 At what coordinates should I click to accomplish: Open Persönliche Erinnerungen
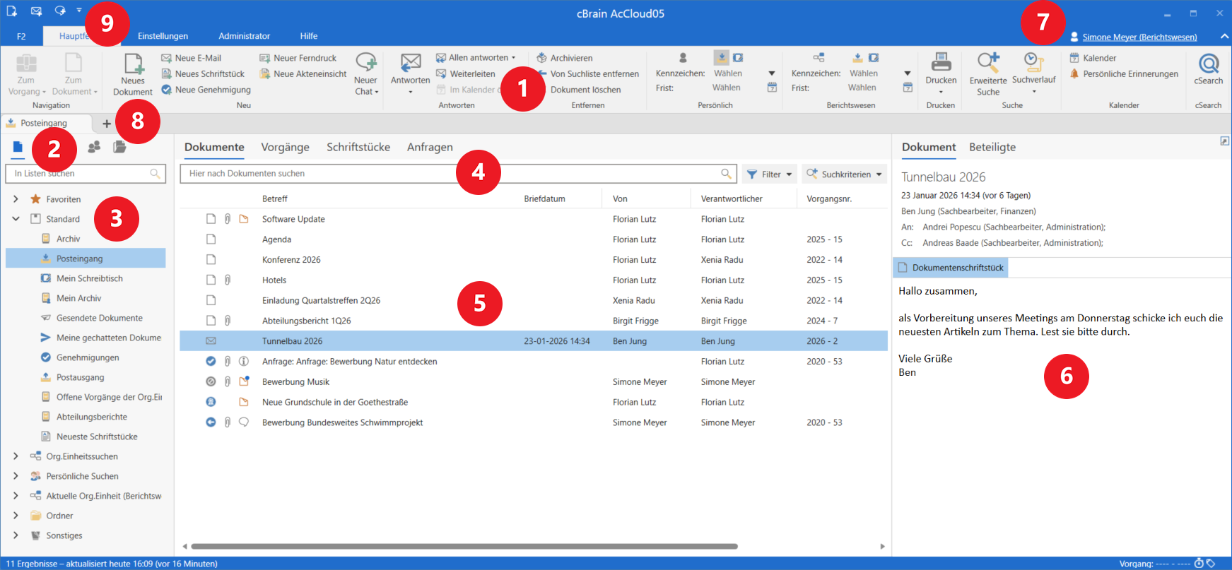click(1123, 73)
